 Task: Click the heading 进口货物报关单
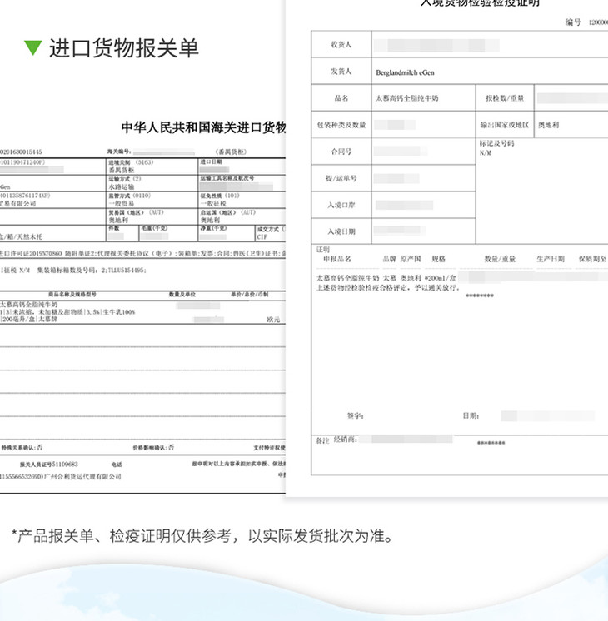coord(123,48)
